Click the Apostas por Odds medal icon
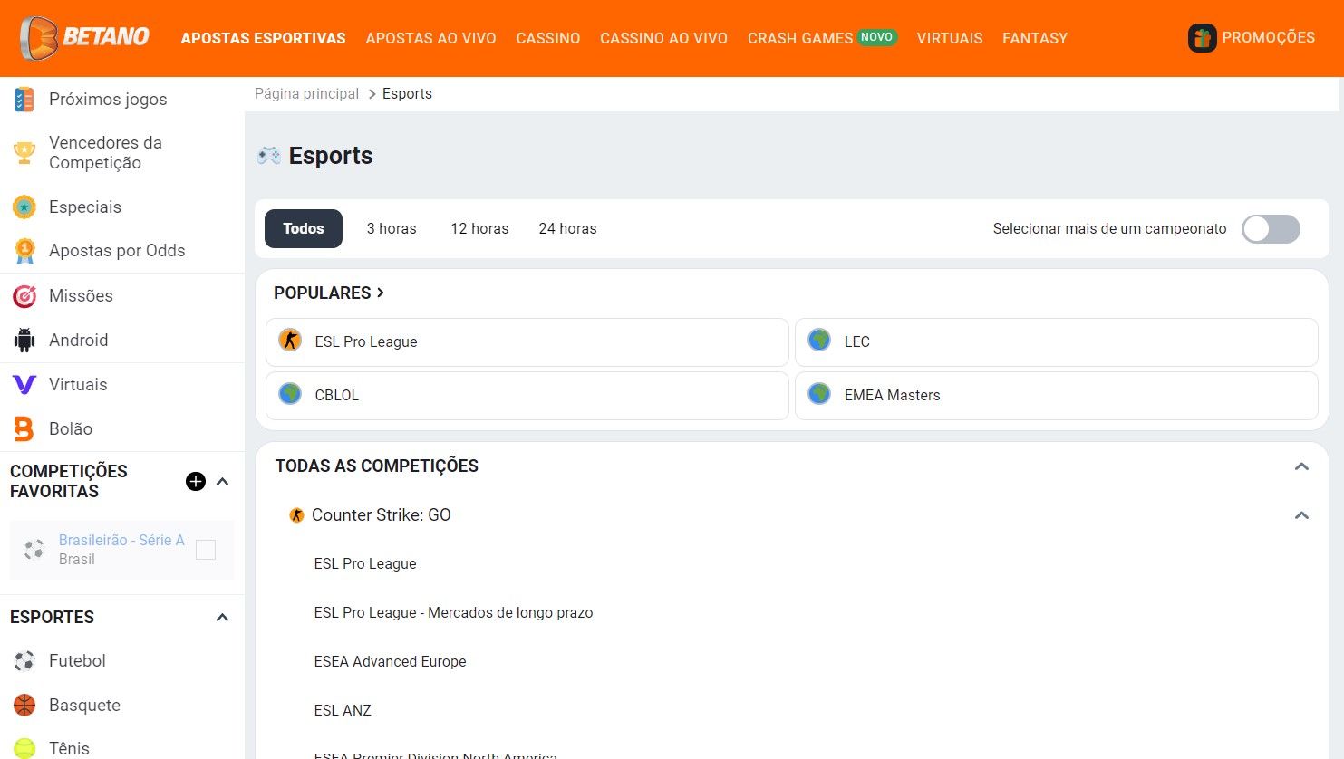 (x=24, y=251)
